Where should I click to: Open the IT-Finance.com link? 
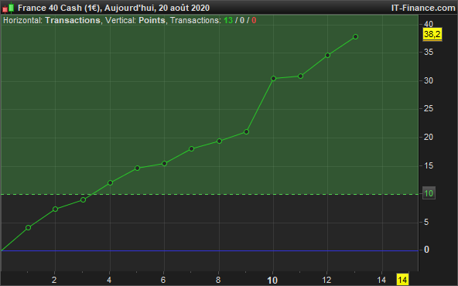point(423,8)
